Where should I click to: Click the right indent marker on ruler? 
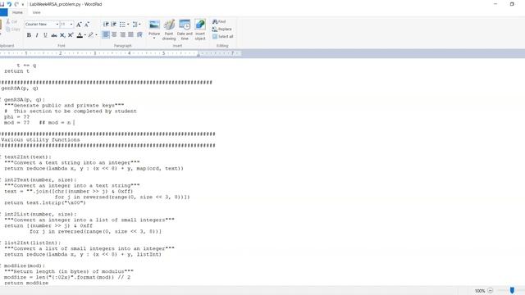coord(199,55)
